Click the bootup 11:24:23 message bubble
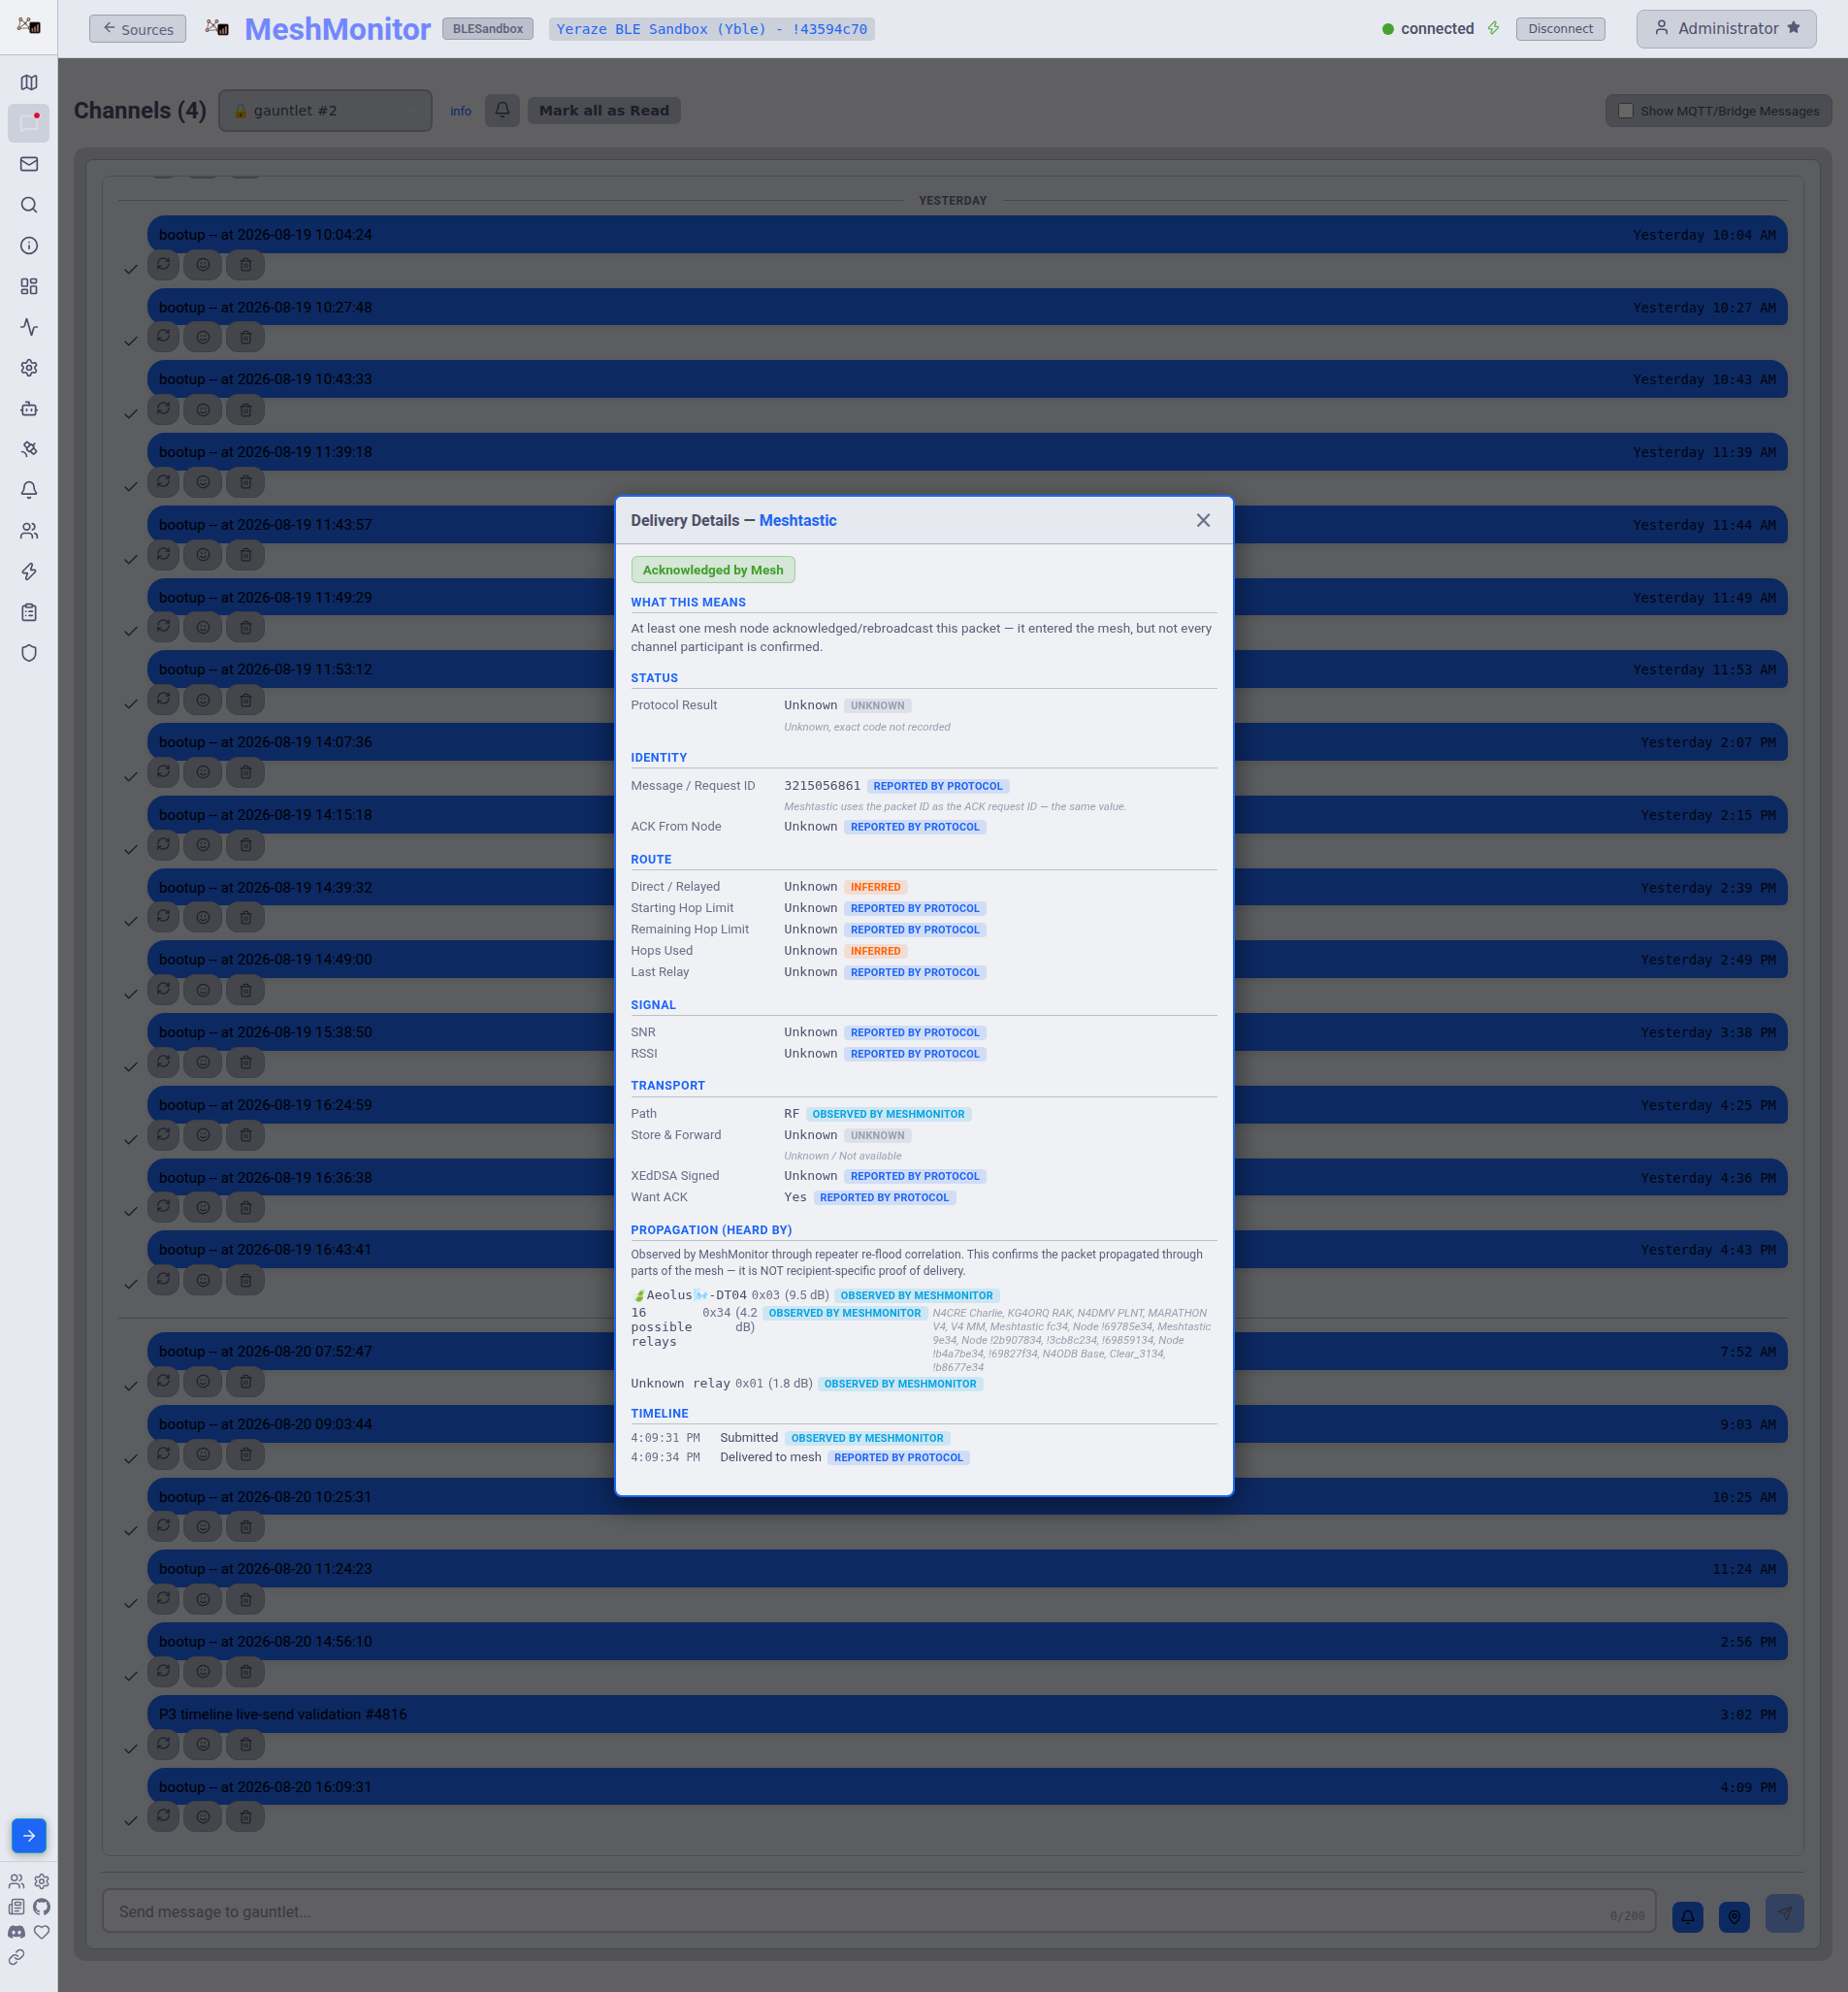Viewport: 1848px width, 1992px height. pyautogui.click(x=967, y=1569)
